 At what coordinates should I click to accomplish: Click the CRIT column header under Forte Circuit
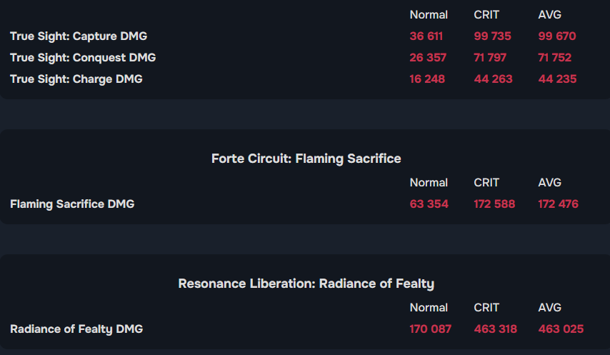coord(486,182)
